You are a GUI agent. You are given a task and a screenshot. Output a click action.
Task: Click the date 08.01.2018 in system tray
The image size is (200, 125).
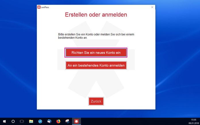(x=194, y=123)
